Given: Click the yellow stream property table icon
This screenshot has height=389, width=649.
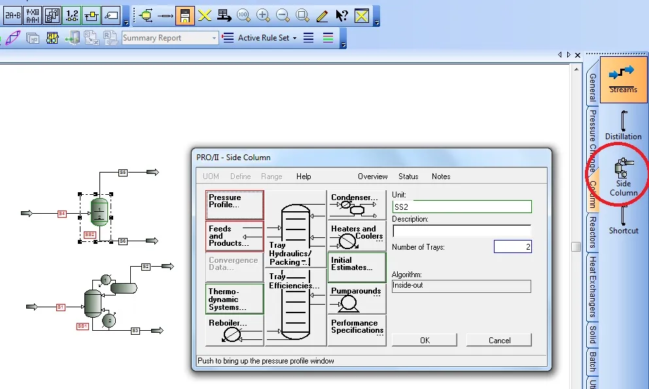Looking at the screenshot, I should coord(52,38).
